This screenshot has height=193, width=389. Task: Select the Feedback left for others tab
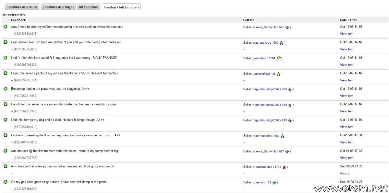[121, 7]
